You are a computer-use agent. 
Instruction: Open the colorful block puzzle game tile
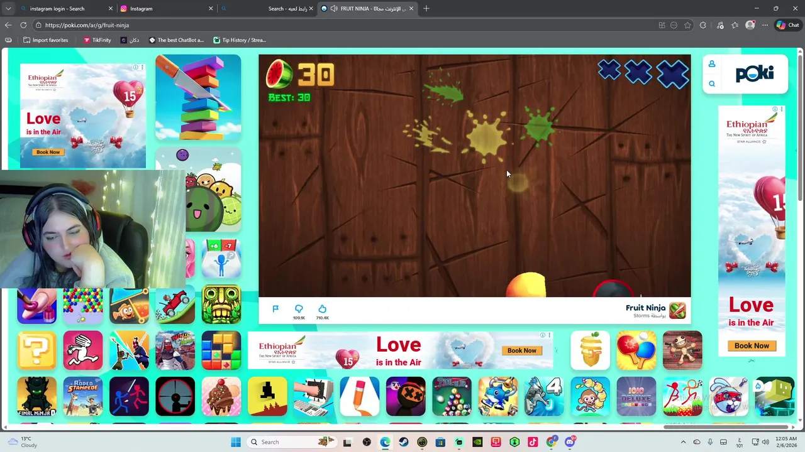(221, 350)
